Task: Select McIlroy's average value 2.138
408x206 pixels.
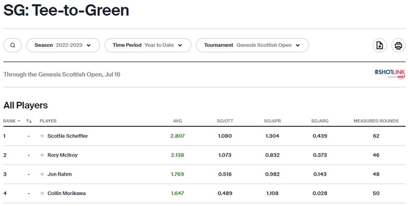Action: click(178, 155)
